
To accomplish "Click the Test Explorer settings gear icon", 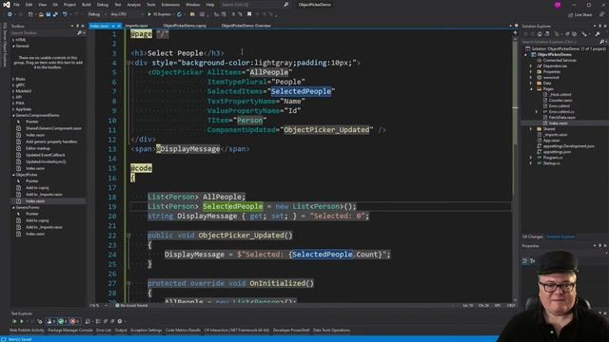I will coord(120,321).
